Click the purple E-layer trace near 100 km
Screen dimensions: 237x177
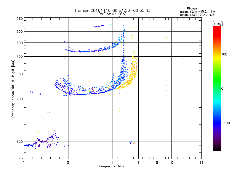(41, 141)
